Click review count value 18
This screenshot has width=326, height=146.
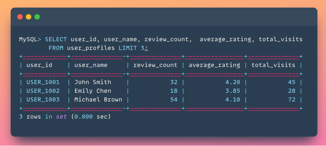click(174, 91)
